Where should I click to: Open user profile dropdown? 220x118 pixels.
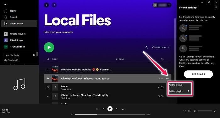162,5
